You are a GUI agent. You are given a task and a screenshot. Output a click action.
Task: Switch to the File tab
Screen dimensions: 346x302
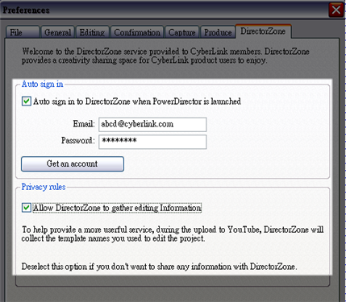click(x=23, y=32)
